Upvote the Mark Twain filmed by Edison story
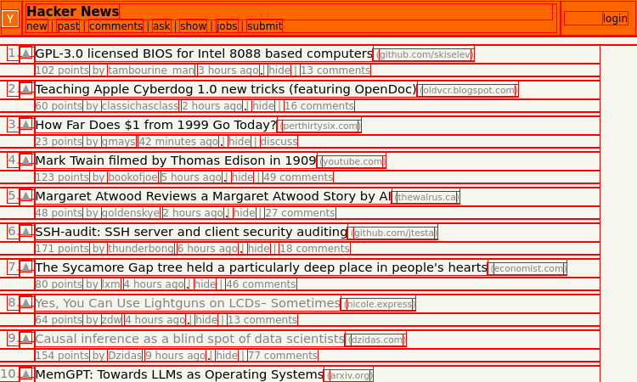This screenshot has width=637, height=382. pyautogui.click(x=26, y=160)
